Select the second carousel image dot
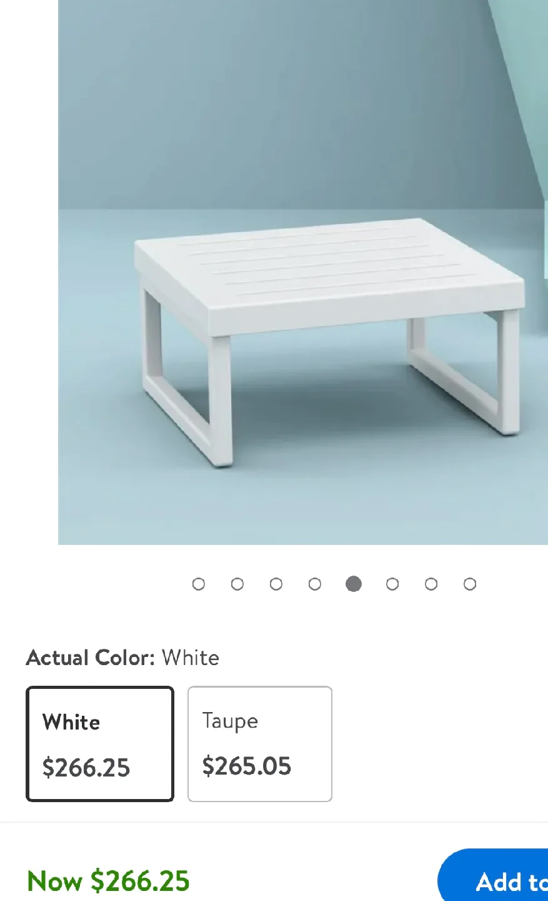Viewport: 548px width, 901px height. [237, 584]
